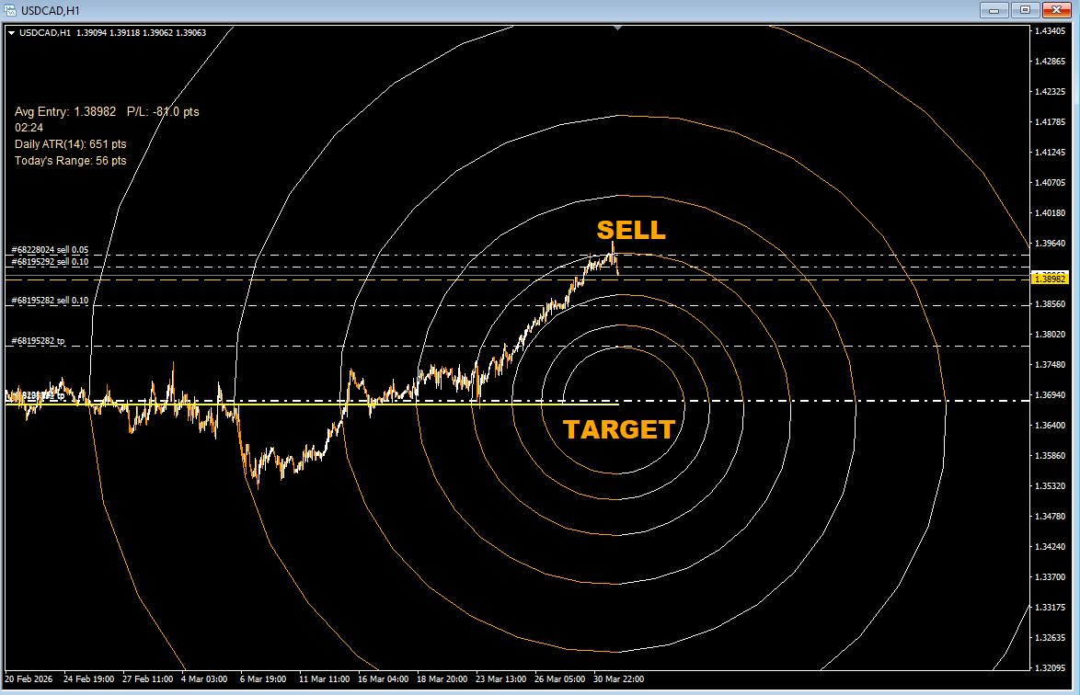Click the Today's Range: 56 pts text
The image size is (1080, 695).
click(70, 161)
